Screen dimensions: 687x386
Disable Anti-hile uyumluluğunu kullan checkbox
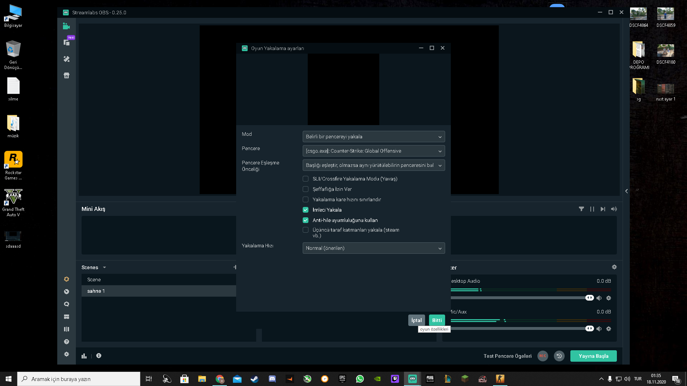pyautogui.click(x=306, y=220)
